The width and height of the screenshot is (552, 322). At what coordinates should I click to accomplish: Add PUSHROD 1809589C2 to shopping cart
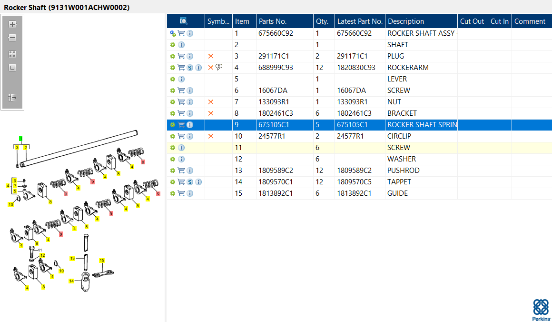(181, 171)
